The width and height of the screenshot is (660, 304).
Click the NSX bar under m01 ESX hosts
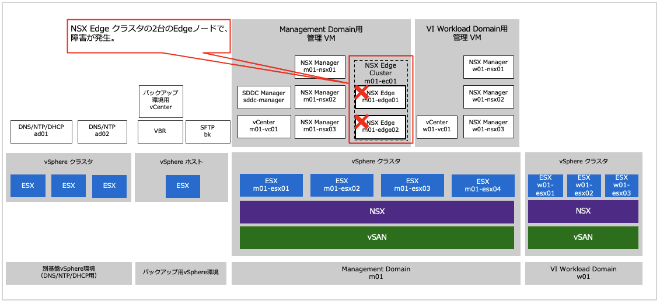(x=377, y=212)
